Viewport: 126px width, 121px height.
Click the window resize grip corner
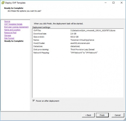click(x=124, y=119)
